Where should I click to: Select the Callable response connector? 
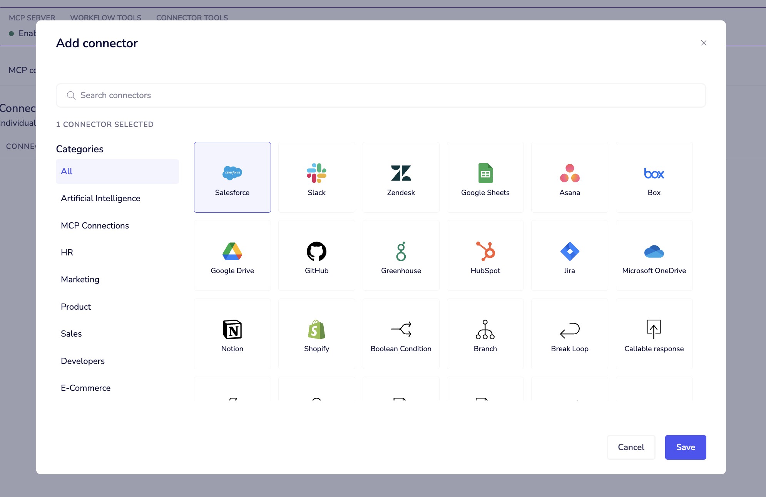(x=654, y=333)
